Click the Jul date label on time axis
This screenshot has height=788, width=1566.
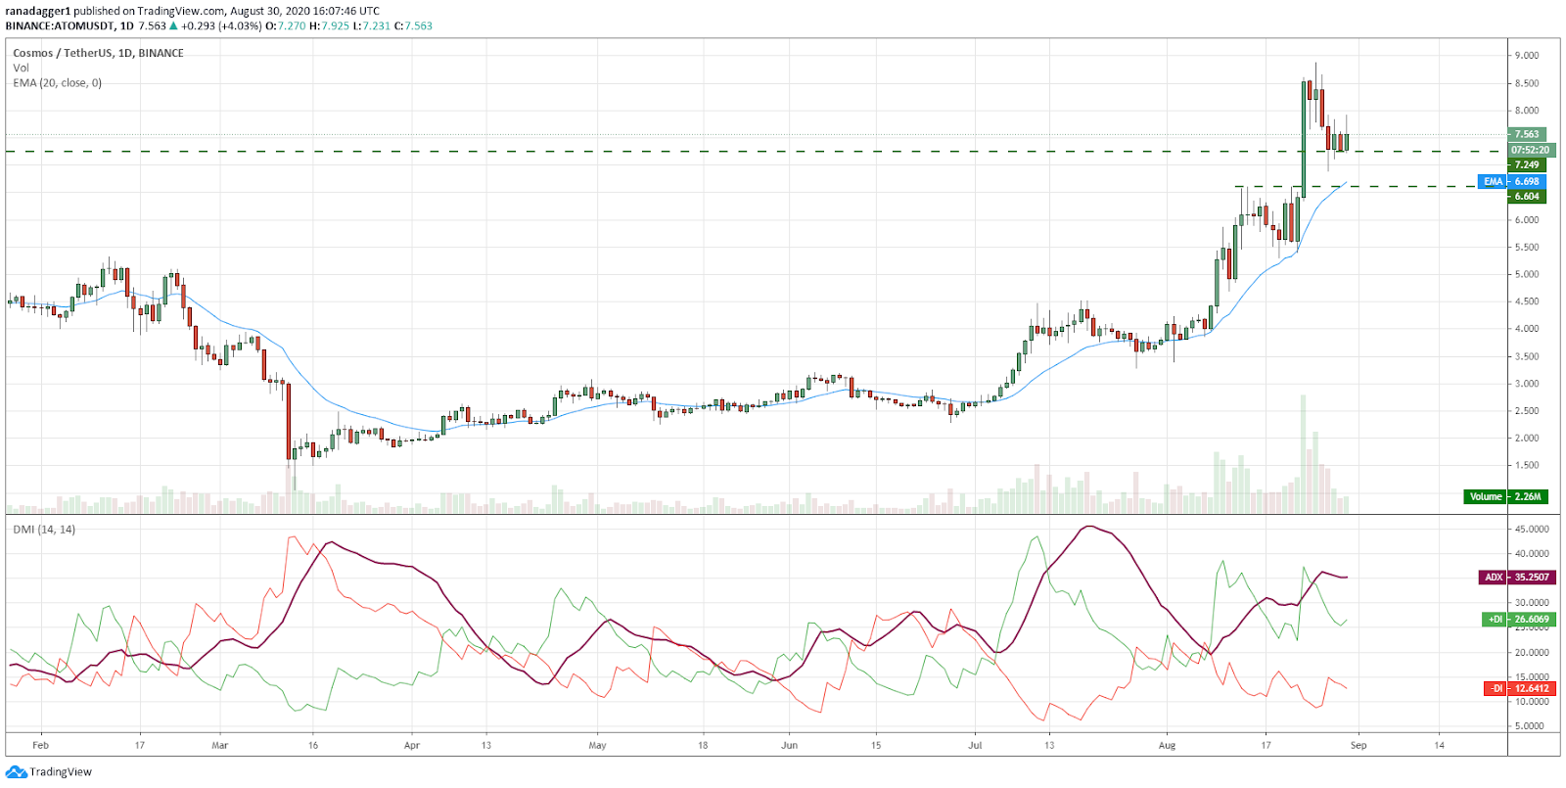point(975,745)
